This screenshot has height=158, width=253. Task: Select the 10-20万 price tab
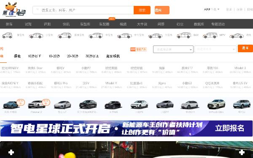coord(54,56)
